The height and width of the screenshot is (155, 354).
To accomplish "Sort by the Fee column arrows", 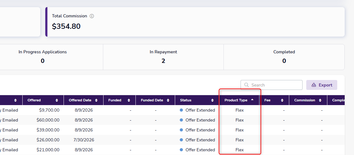I will tap(282, 100).
